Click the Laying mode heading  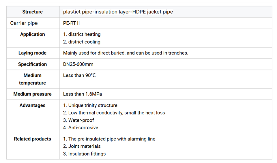pyautogui.click(x=33, y=53)
